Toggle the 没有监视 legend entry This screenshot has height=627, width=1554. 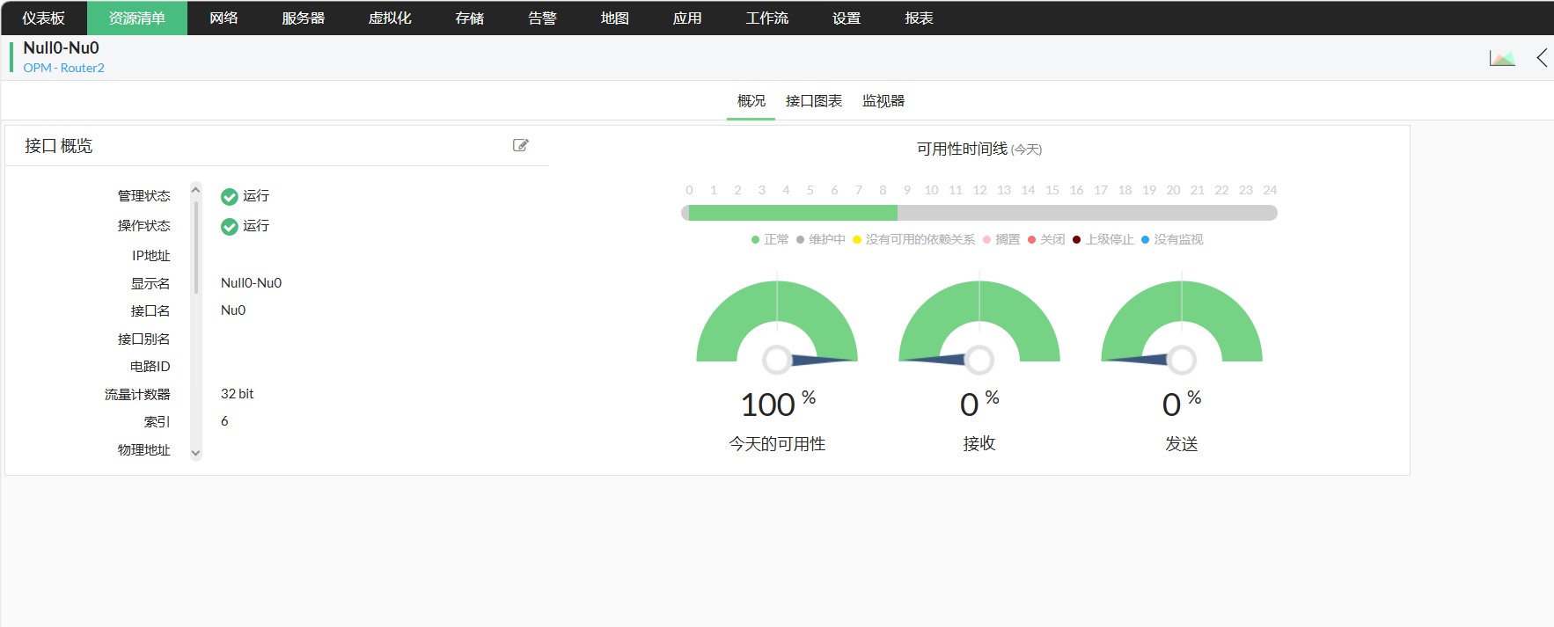1172,239
